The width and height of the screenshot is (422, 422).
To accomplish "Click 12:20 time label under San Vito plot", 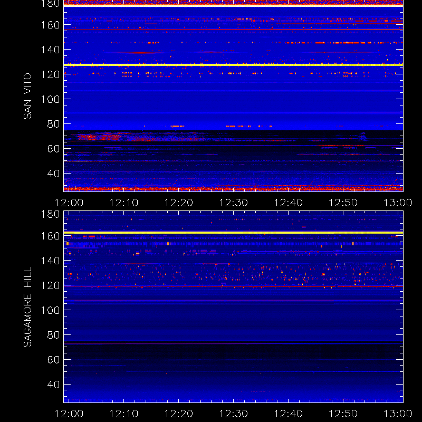I will coord(179,203).
